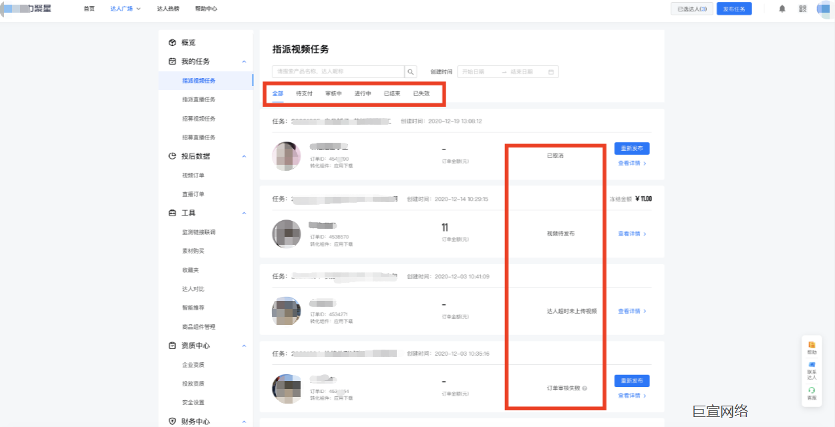Click 重新发布 on the 已取消 order
Viewport: 835px width, 427px height.
[x=631, y=148]
